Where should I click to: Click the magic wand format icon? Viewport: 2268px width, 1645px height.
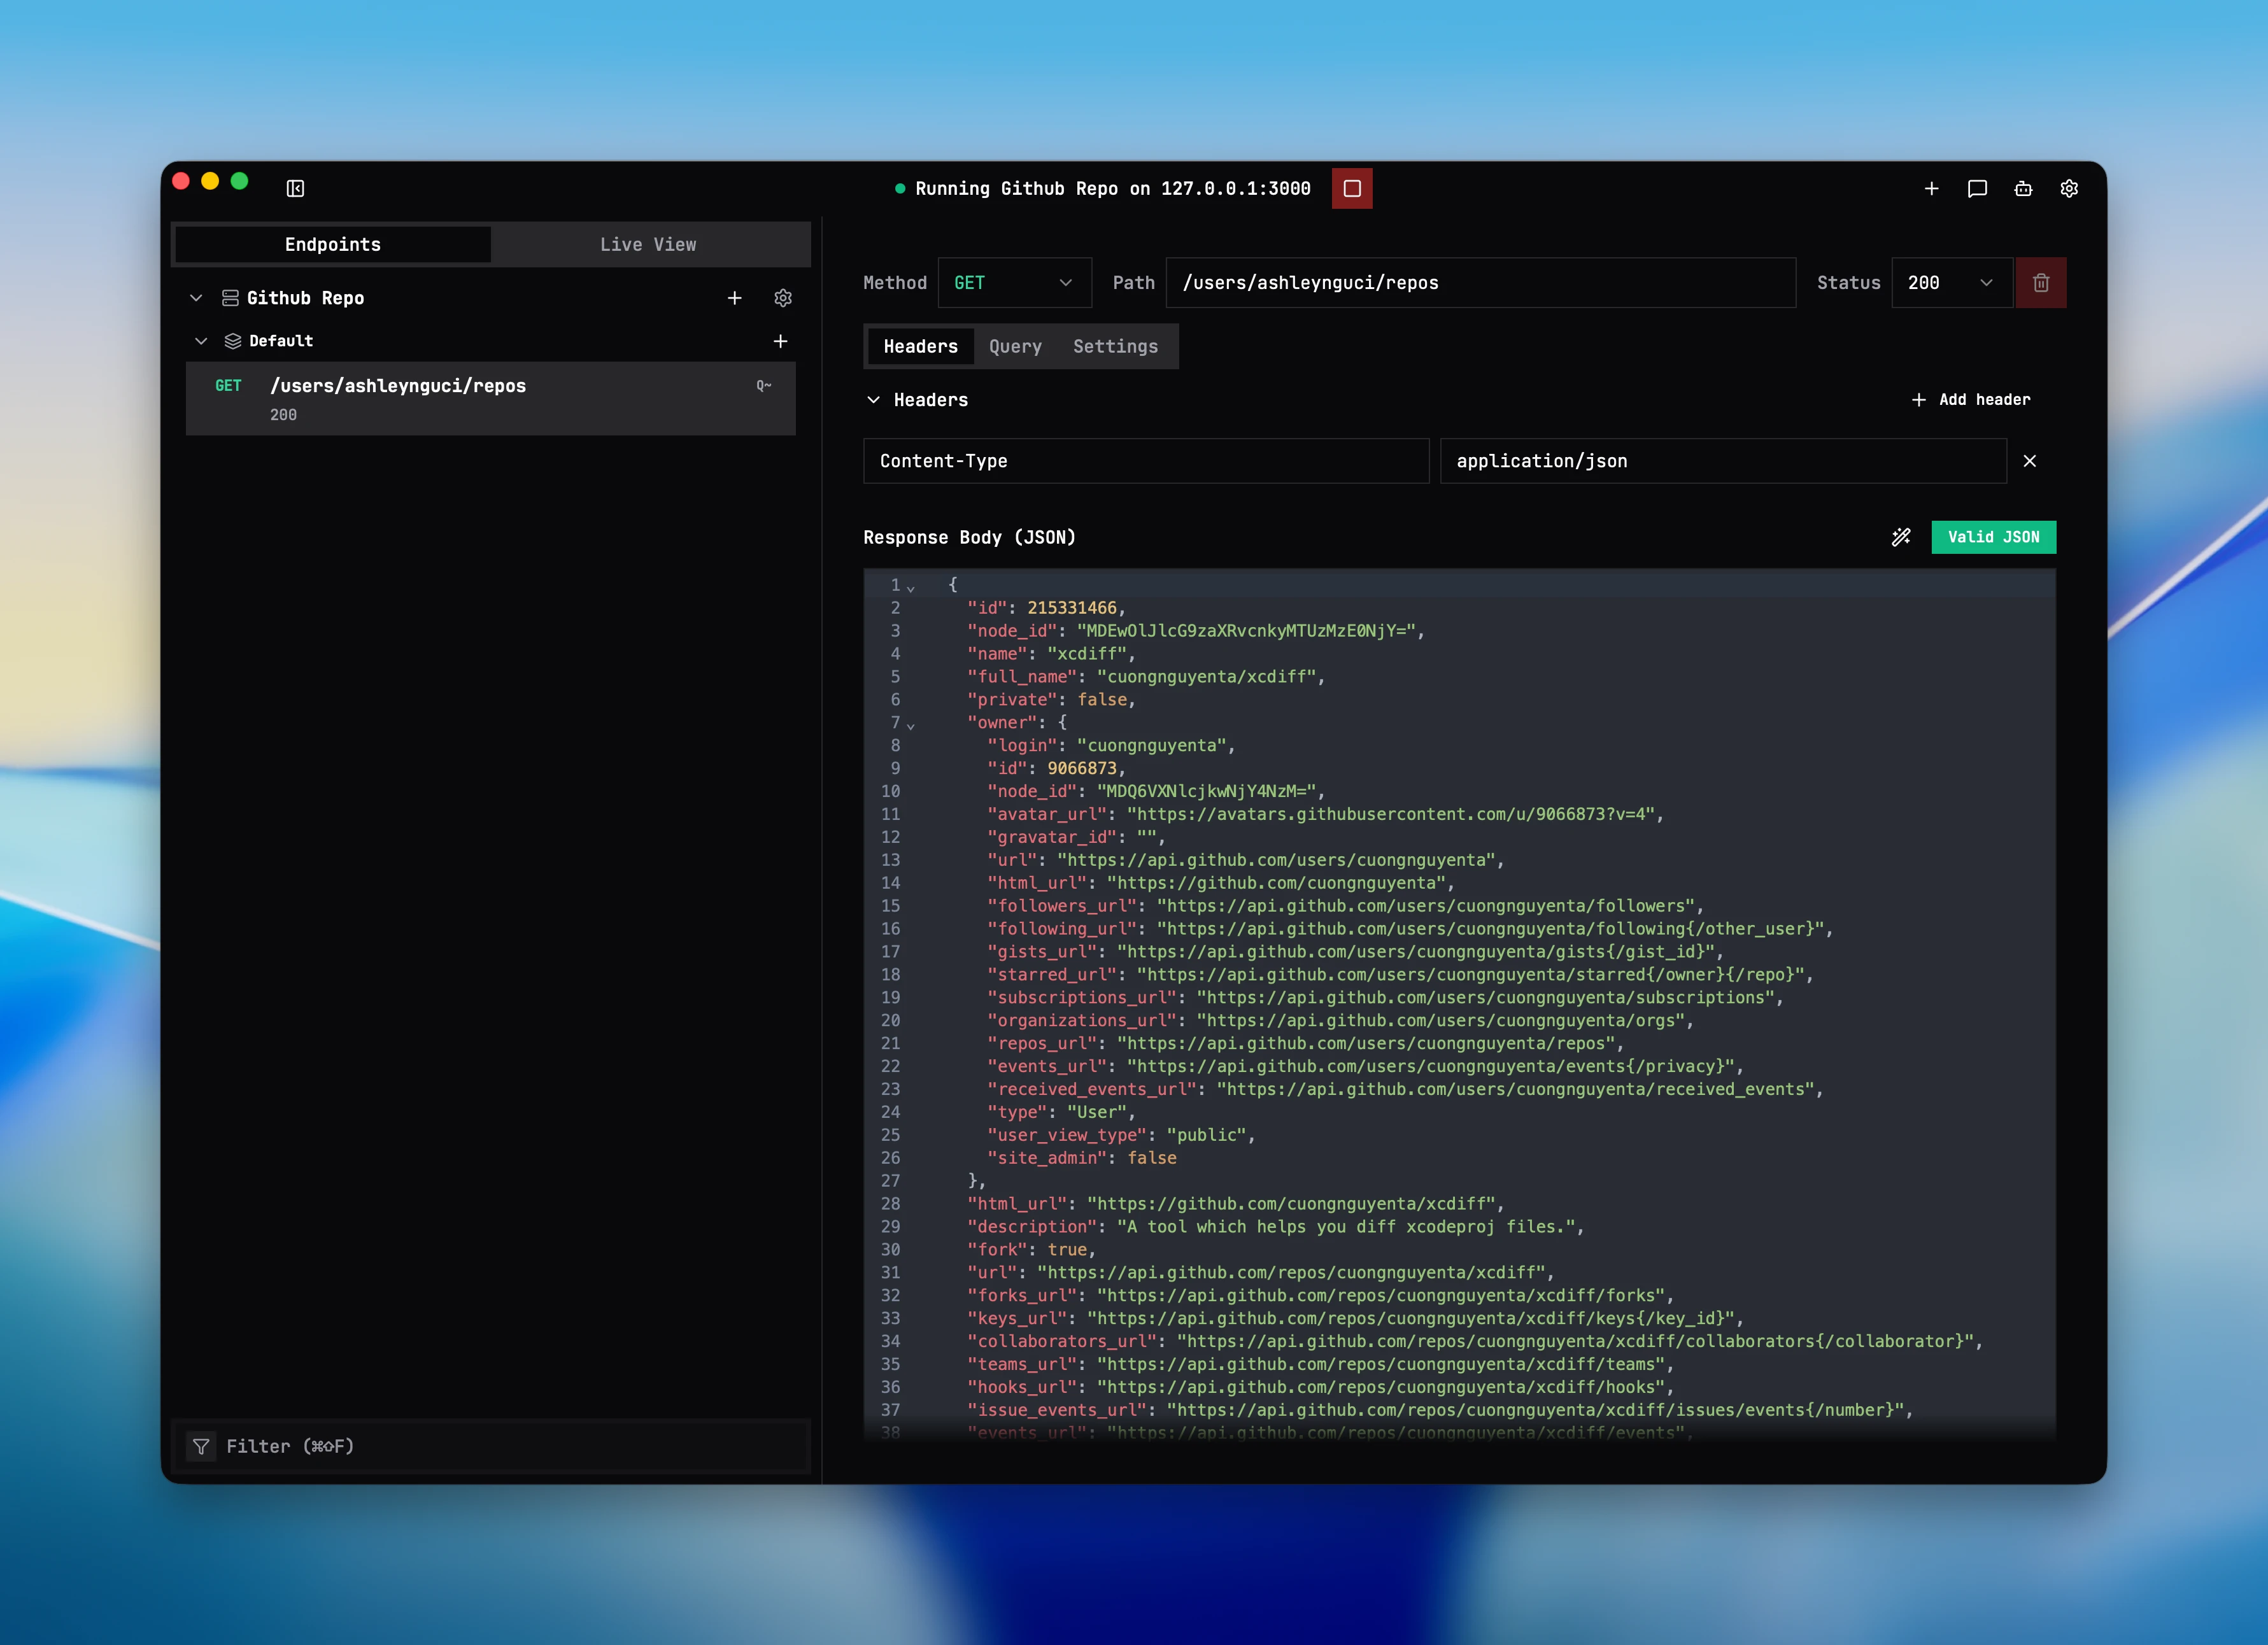coord(1901,537)
